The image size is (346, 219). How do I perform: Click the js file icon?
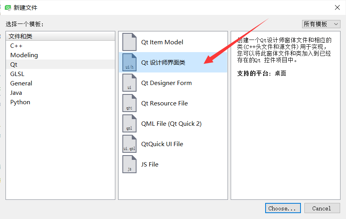click(129, 164)
